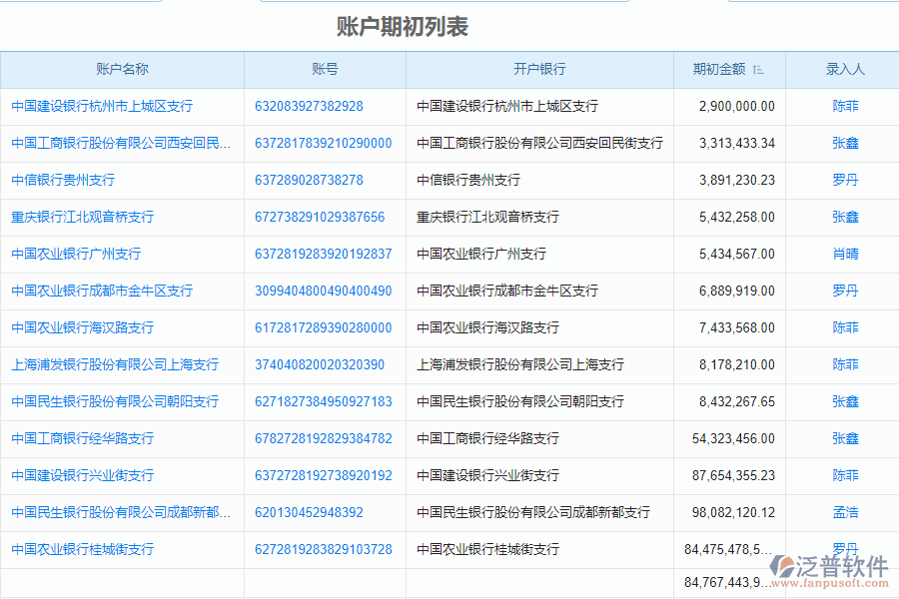899x599 pixels.
Task: Open 中国工商银行经华路支行 account name link
Action: point(83,438)
